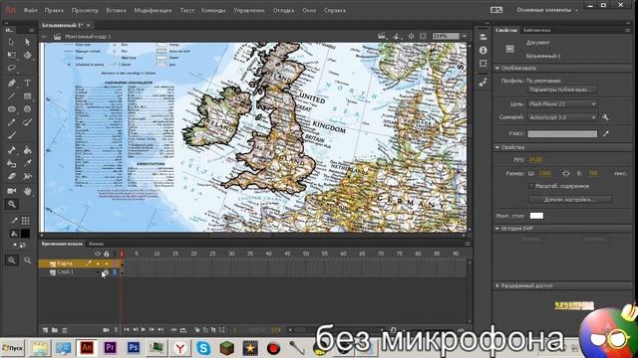The height and width of the screenshot is (358, 638).
Task: Toggle lock of Слой 1 layer
Action: (x=107, y=271)
